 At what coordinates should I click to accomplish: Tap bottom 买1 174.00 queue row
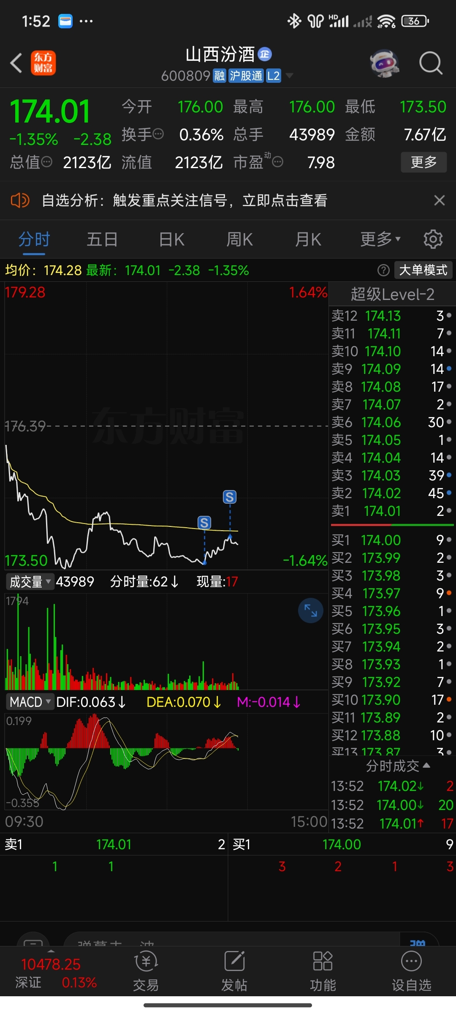(x=342, y=844)
